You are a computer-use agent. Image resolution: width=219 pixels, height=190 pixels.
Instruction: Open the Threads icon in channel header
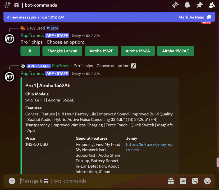click(175, 5)
